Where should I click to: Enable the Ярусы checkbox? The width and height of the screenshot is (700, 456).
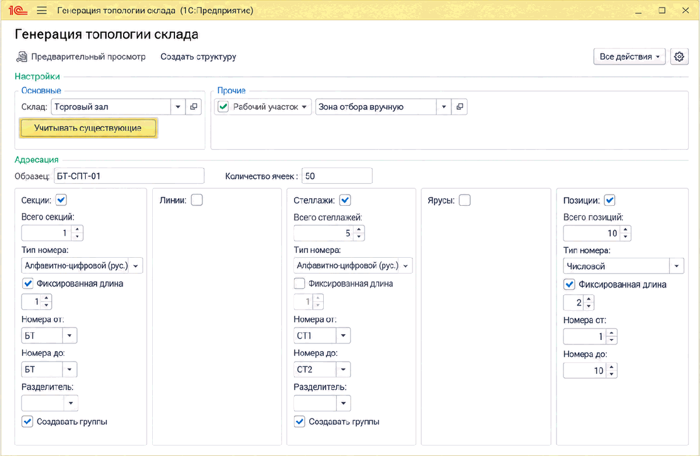pyautogui.click(x=464, y=200)
